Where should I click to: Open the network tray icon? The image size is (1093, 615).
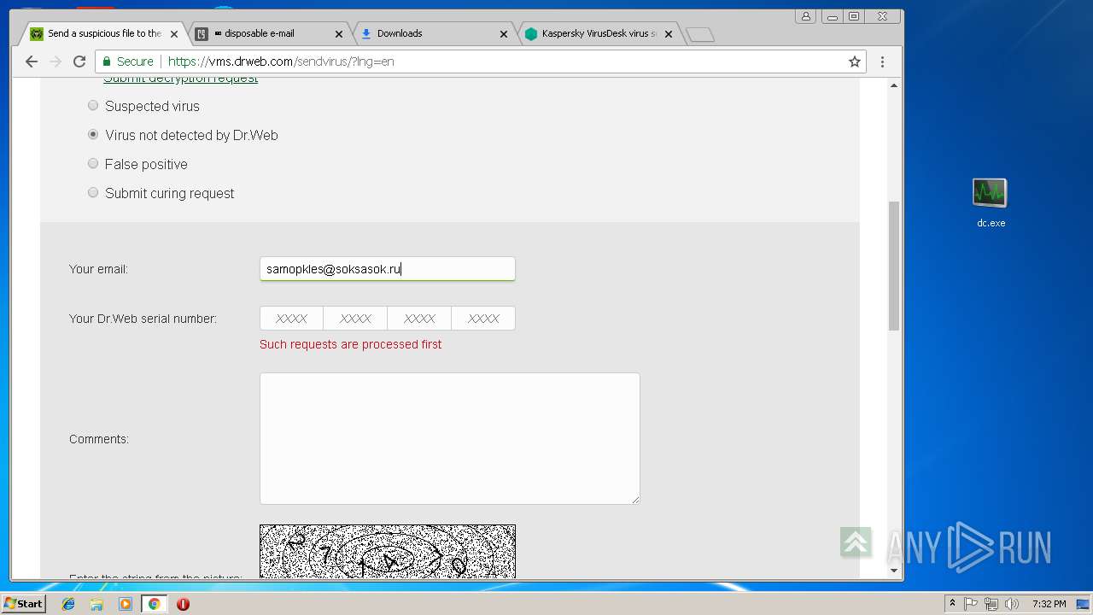(991, 604)
